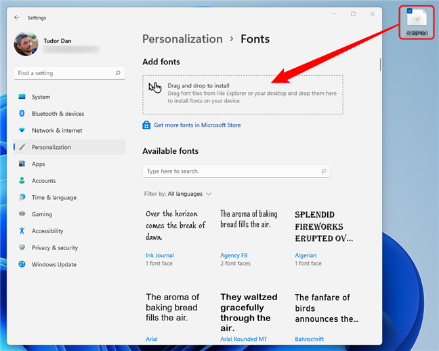Minimize the Settings window
The image size is (439, 351).
coord(334,14)
